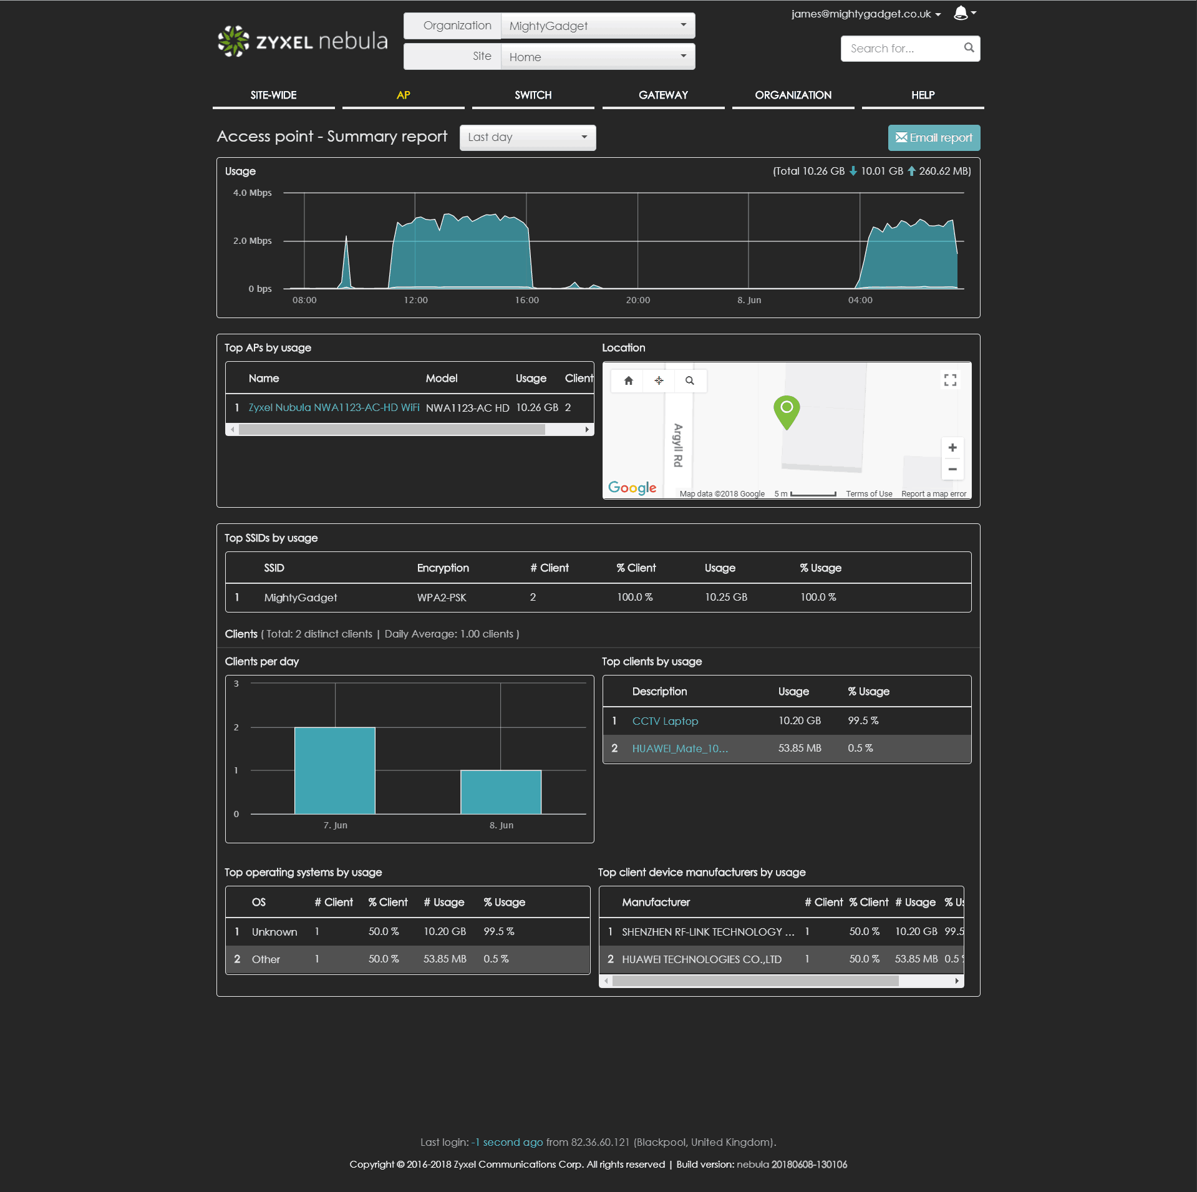Click the notification bell icon
1197x1192 pixels.
point(961,13)
